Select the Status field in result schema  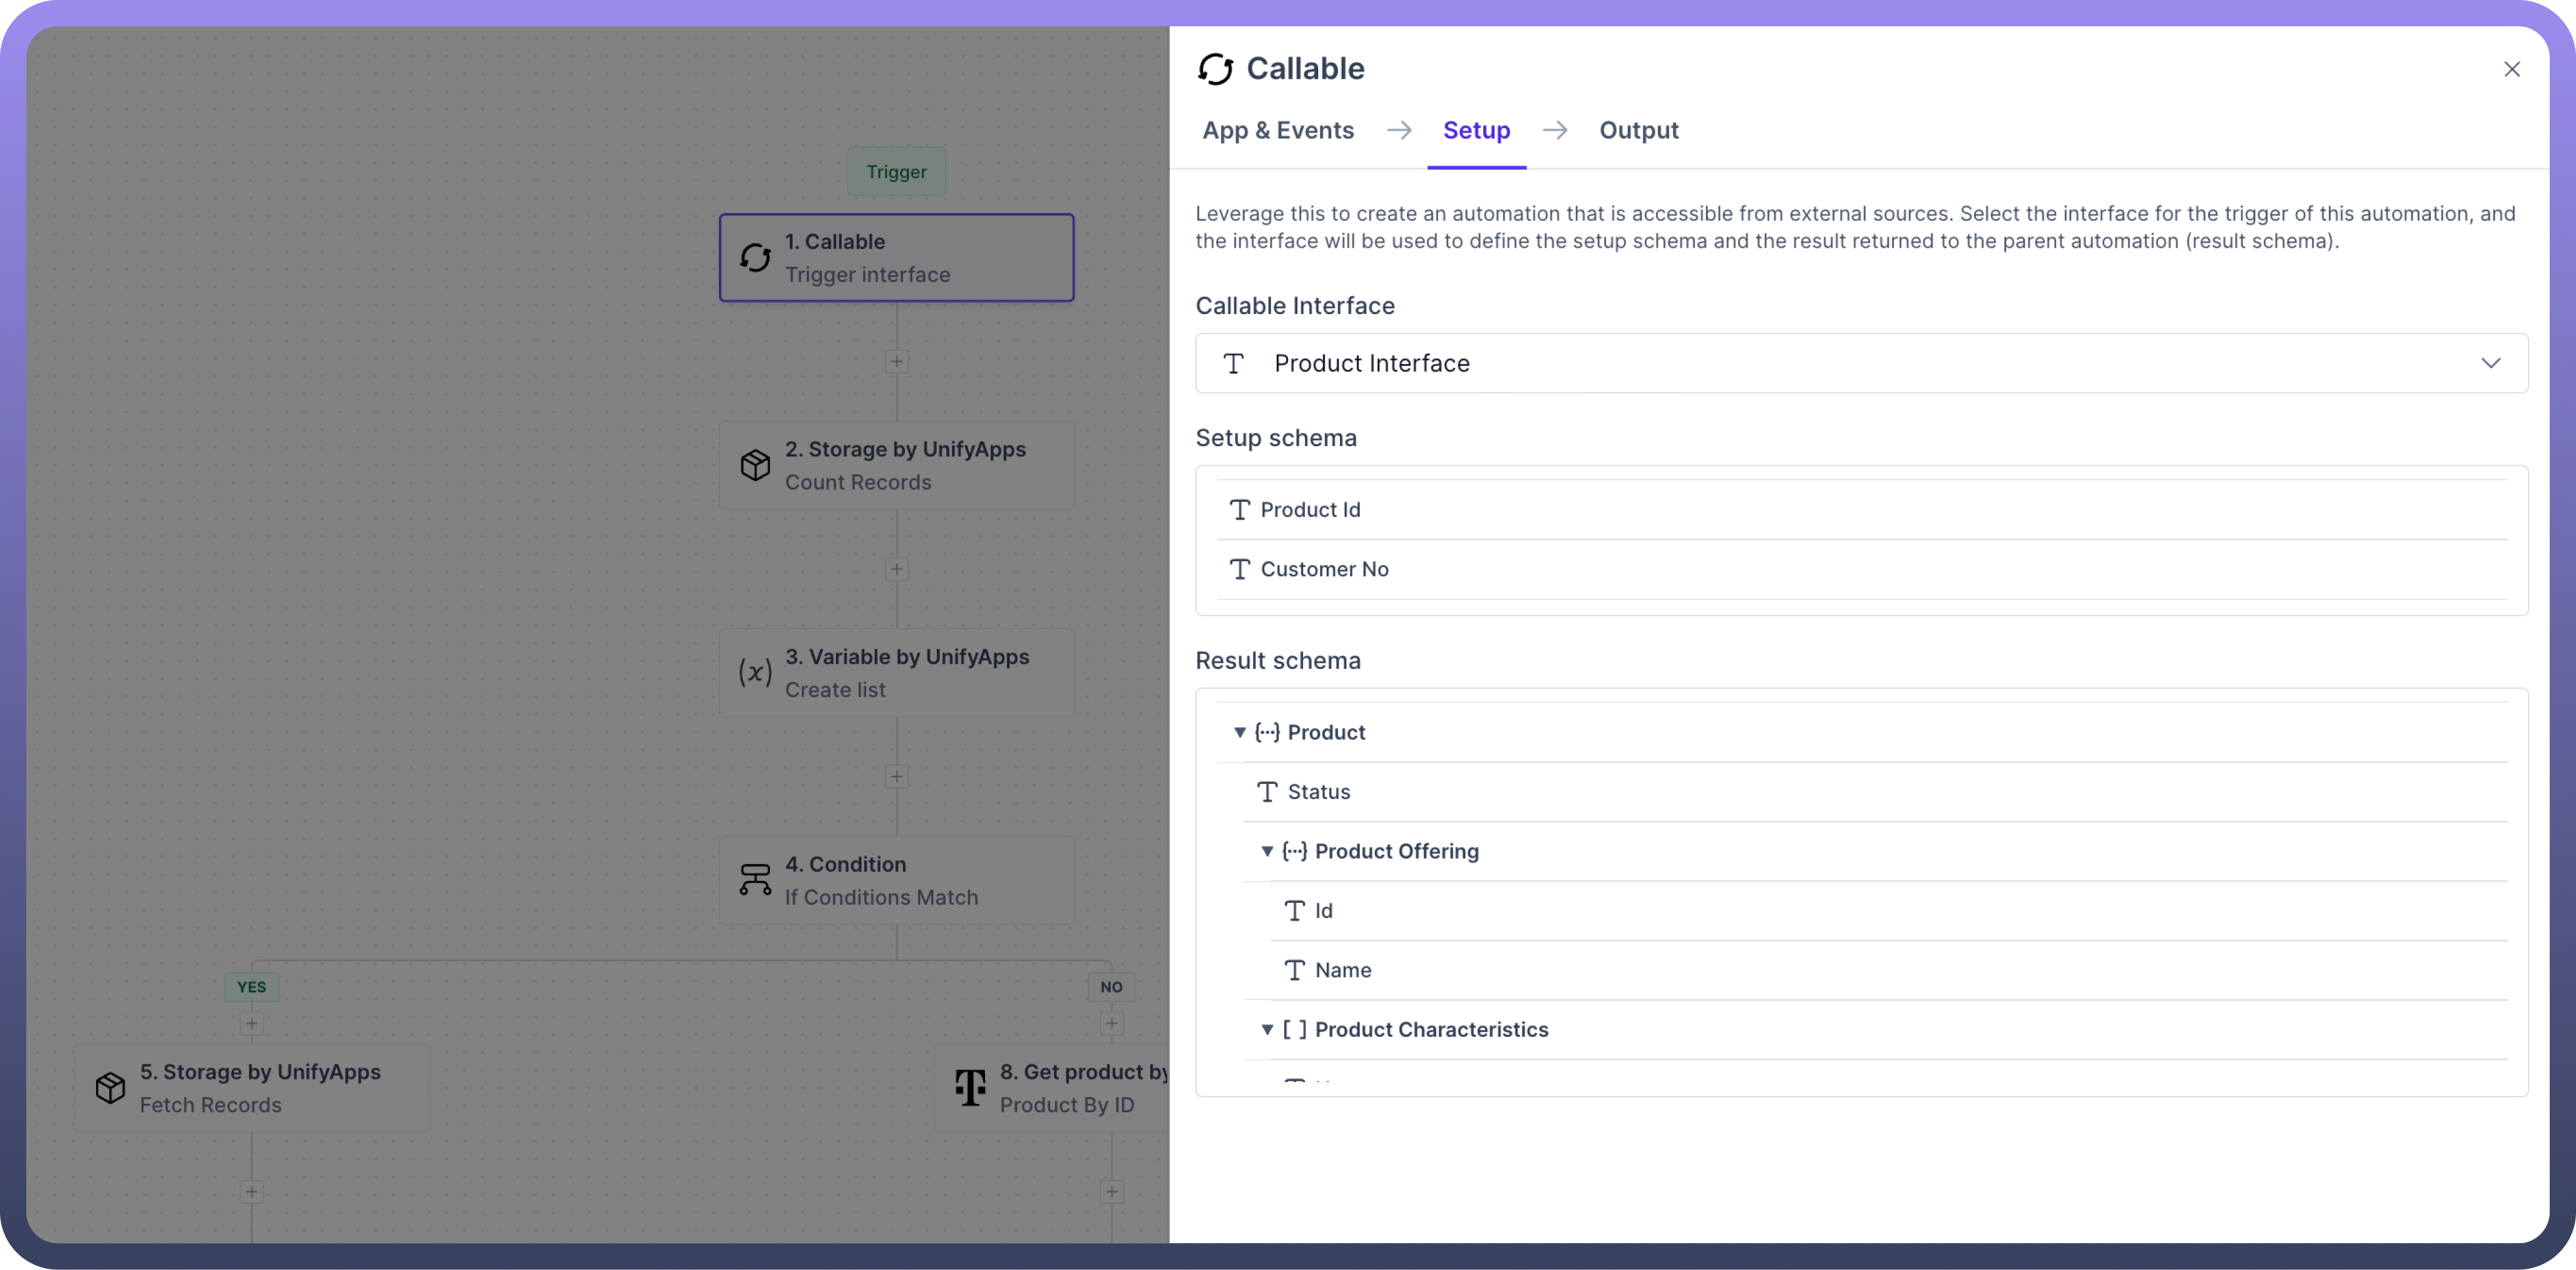click(x=1318, y=792)
